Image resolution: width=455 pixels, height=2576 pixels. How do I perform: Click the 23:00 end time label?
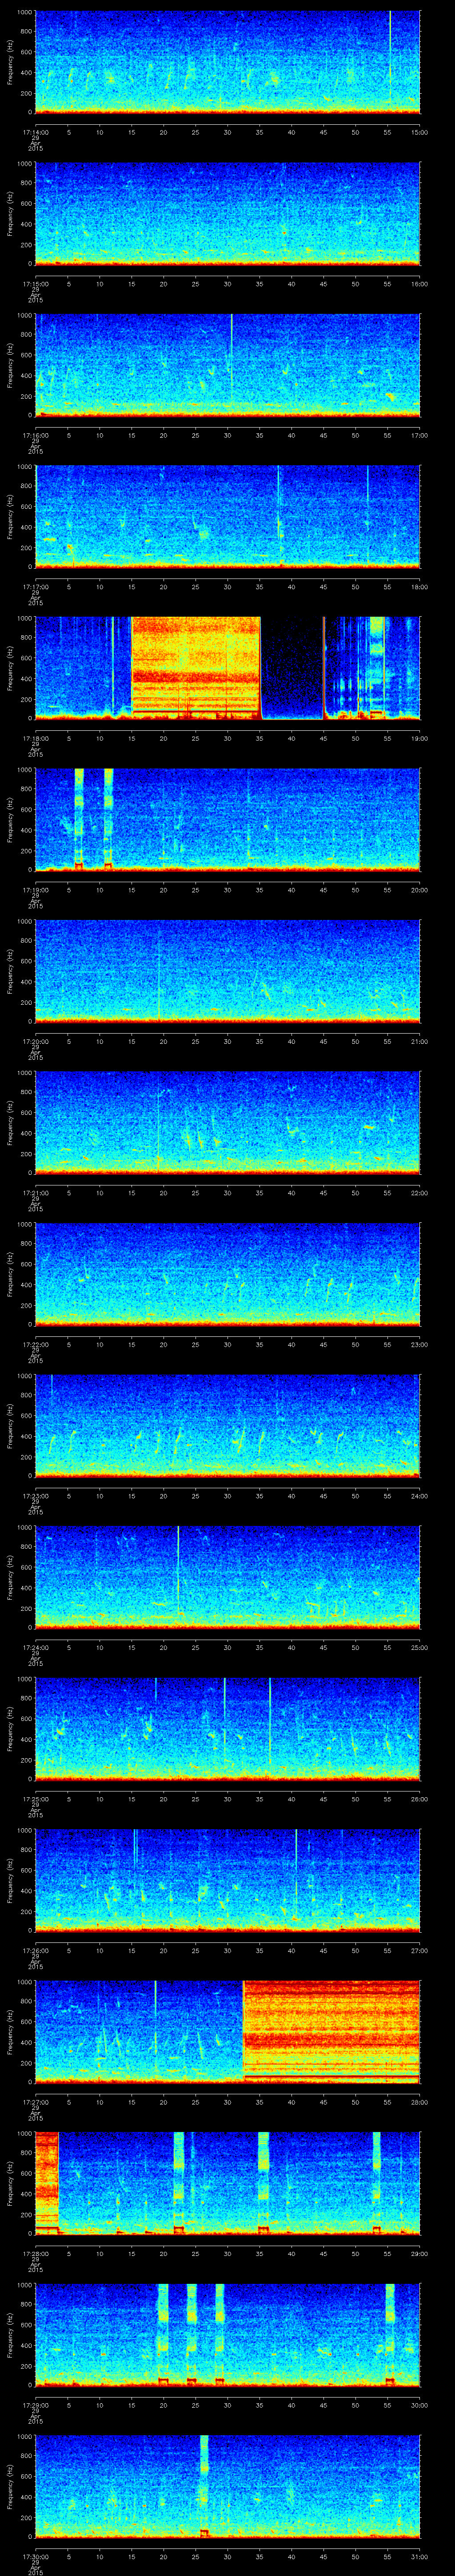click(419, 1344)
